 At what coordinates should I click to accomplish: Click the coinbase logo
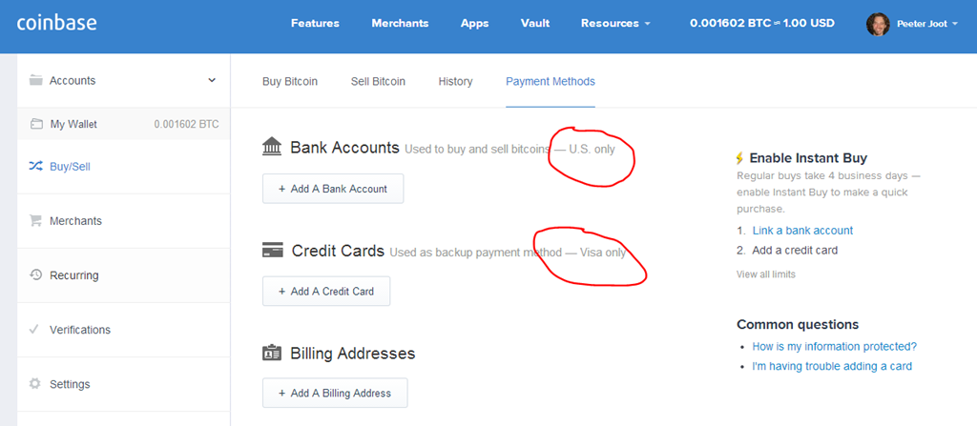point(56,23)
